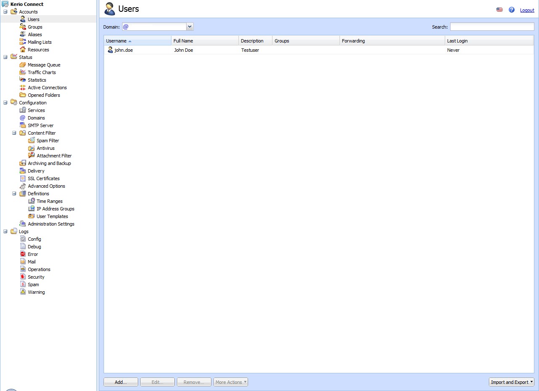Viewport: 539px width, 391px height.
Task: Click the US flag language icon
Action: click(499, 10)
